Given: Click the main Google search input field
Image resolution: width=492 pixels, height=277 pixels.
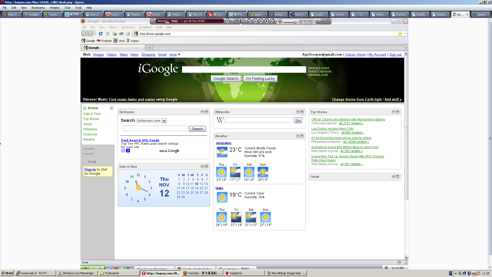Looking at the screenshot, I should [x=244, y=70].
